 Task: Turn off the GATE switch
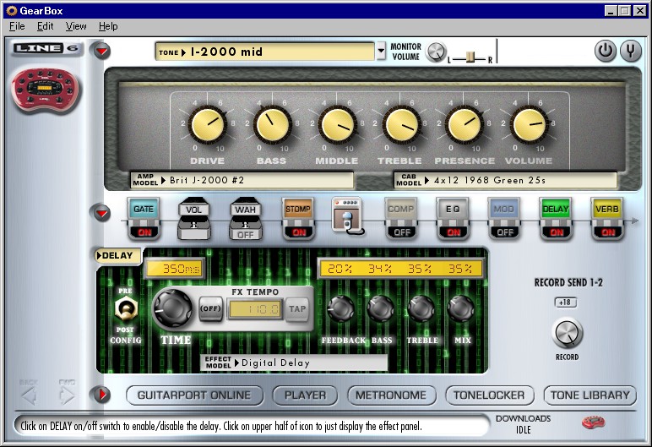(144, 232)
